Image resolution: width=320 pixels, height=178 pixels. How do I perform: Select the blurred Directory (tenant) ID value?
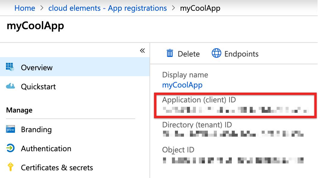tap(233, 134)
